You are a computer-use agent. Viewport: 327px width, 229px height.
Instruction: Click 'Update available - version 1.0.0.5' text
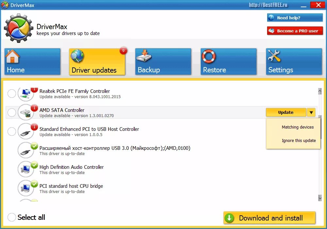(x=71, y=135)
